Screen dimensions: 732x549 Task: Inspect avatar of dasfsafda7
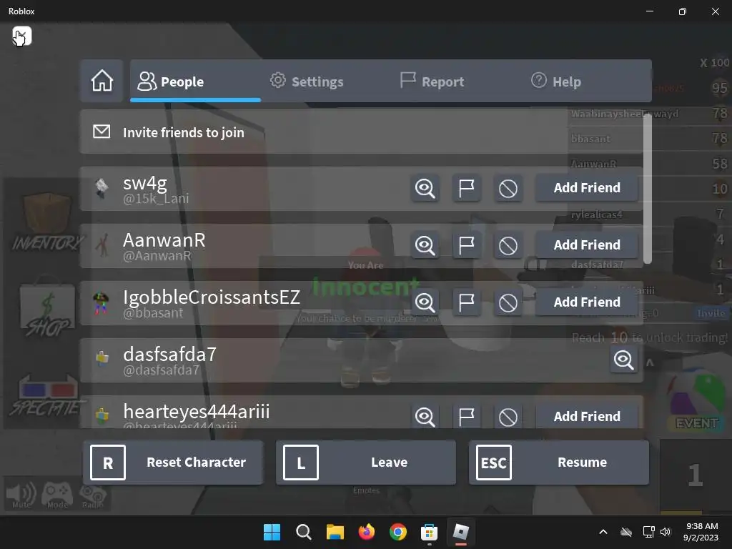coord(623,360)
